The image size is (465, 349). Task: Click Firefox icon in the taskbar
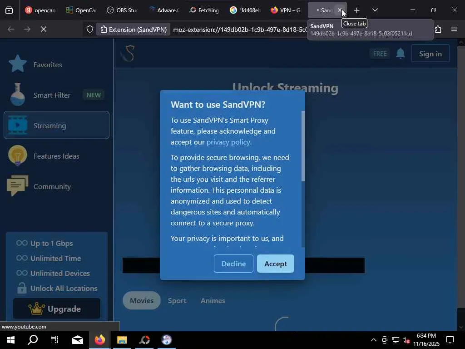(x=99, y=340)
